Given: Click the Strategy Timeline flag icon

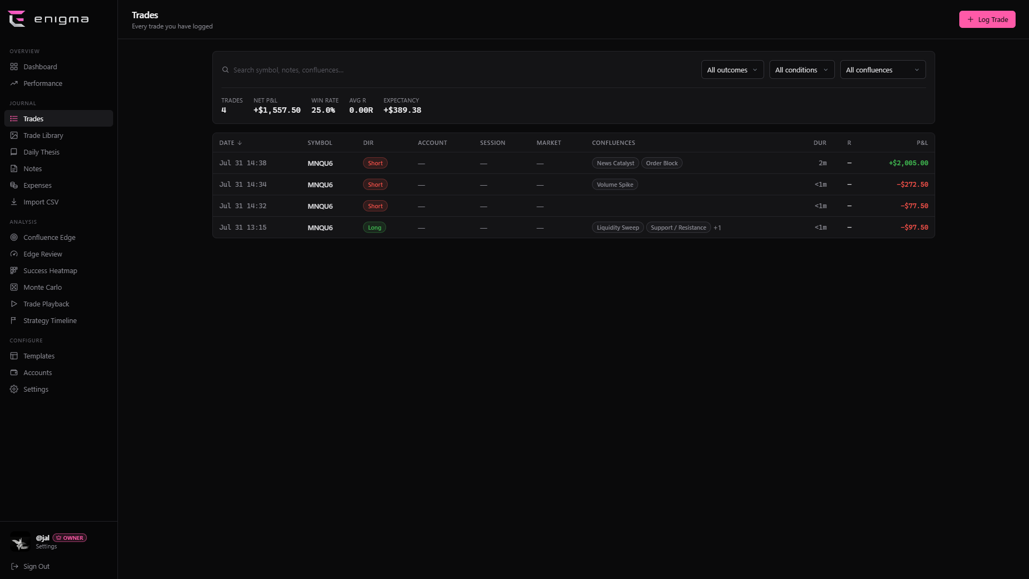Looking at the screenshot, I should (x=14, y=320).
